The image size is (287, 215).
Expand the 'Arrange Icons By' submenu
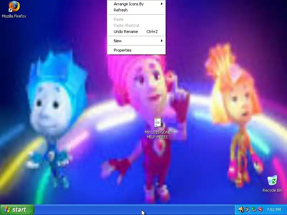136,4
